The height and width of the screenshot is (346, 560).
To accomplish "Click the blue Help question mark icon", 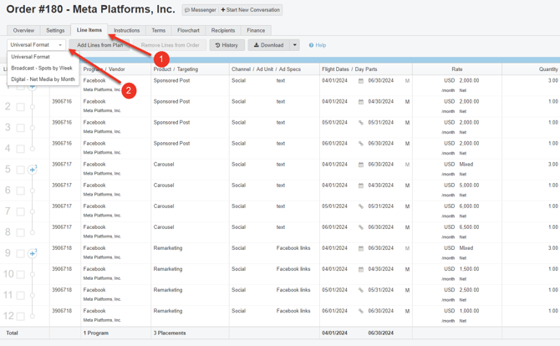I will pyautogui.click(x=311, y=45).
